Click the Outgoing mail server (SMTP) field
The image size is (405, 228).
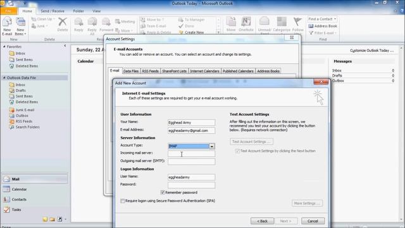pos(191,162)
